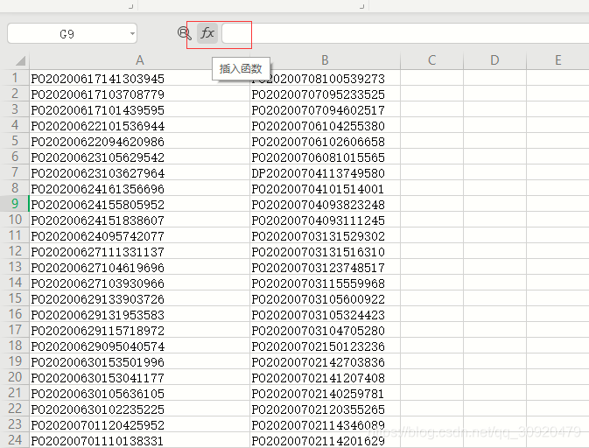Click the select-all corner triangle
Image resolution: width=589 pixels, height=448 pixels.
[x=21, y=60]
